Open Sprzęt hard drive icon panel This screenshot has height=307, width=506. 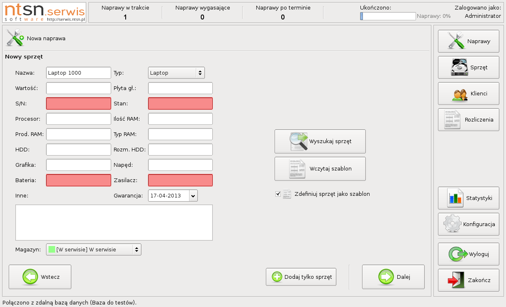click(468, 67)
